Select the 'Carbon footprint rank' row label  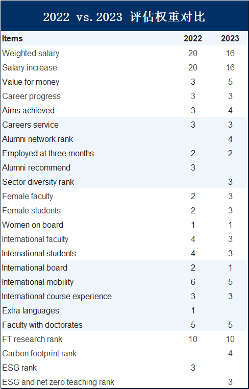[39, 353]
